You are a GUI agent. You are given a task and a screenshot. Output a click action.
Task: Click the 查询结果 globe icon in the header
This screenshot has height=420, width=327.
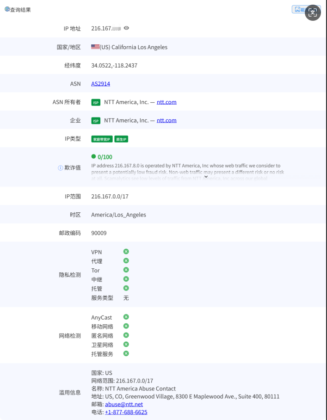click(x=7, y=9)
